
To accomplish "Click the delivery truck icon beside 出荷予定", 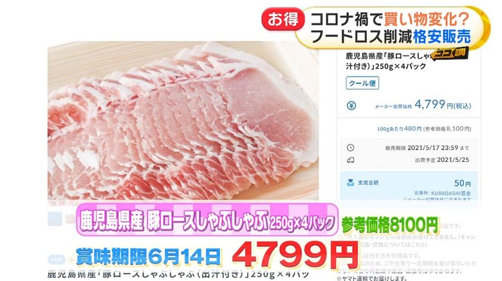I will (351, 160).
